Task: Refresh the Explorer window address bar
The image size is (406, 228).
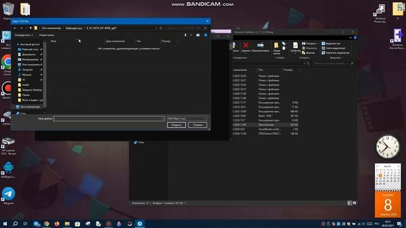Action: (x=308, y=63)
